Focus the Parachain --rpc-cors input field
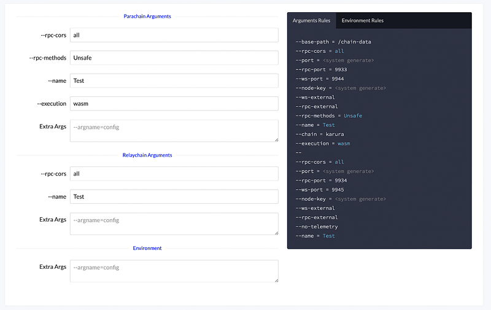 pos(174,35)
